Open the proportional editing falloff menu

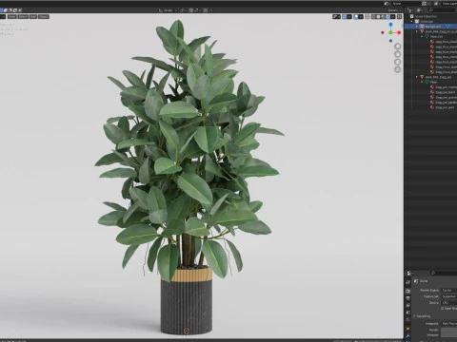pyautogui.click(x=210, y=10)
